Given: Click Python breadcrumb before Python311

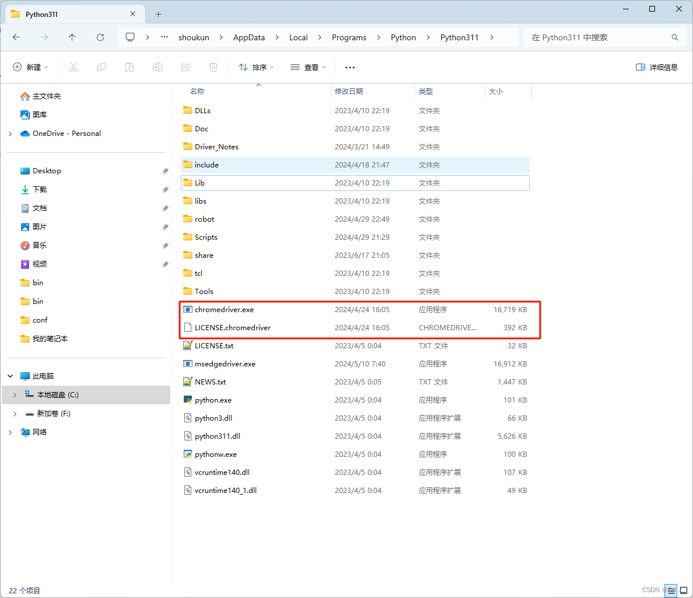Looking at the screenshot, I should coord(403,37).
